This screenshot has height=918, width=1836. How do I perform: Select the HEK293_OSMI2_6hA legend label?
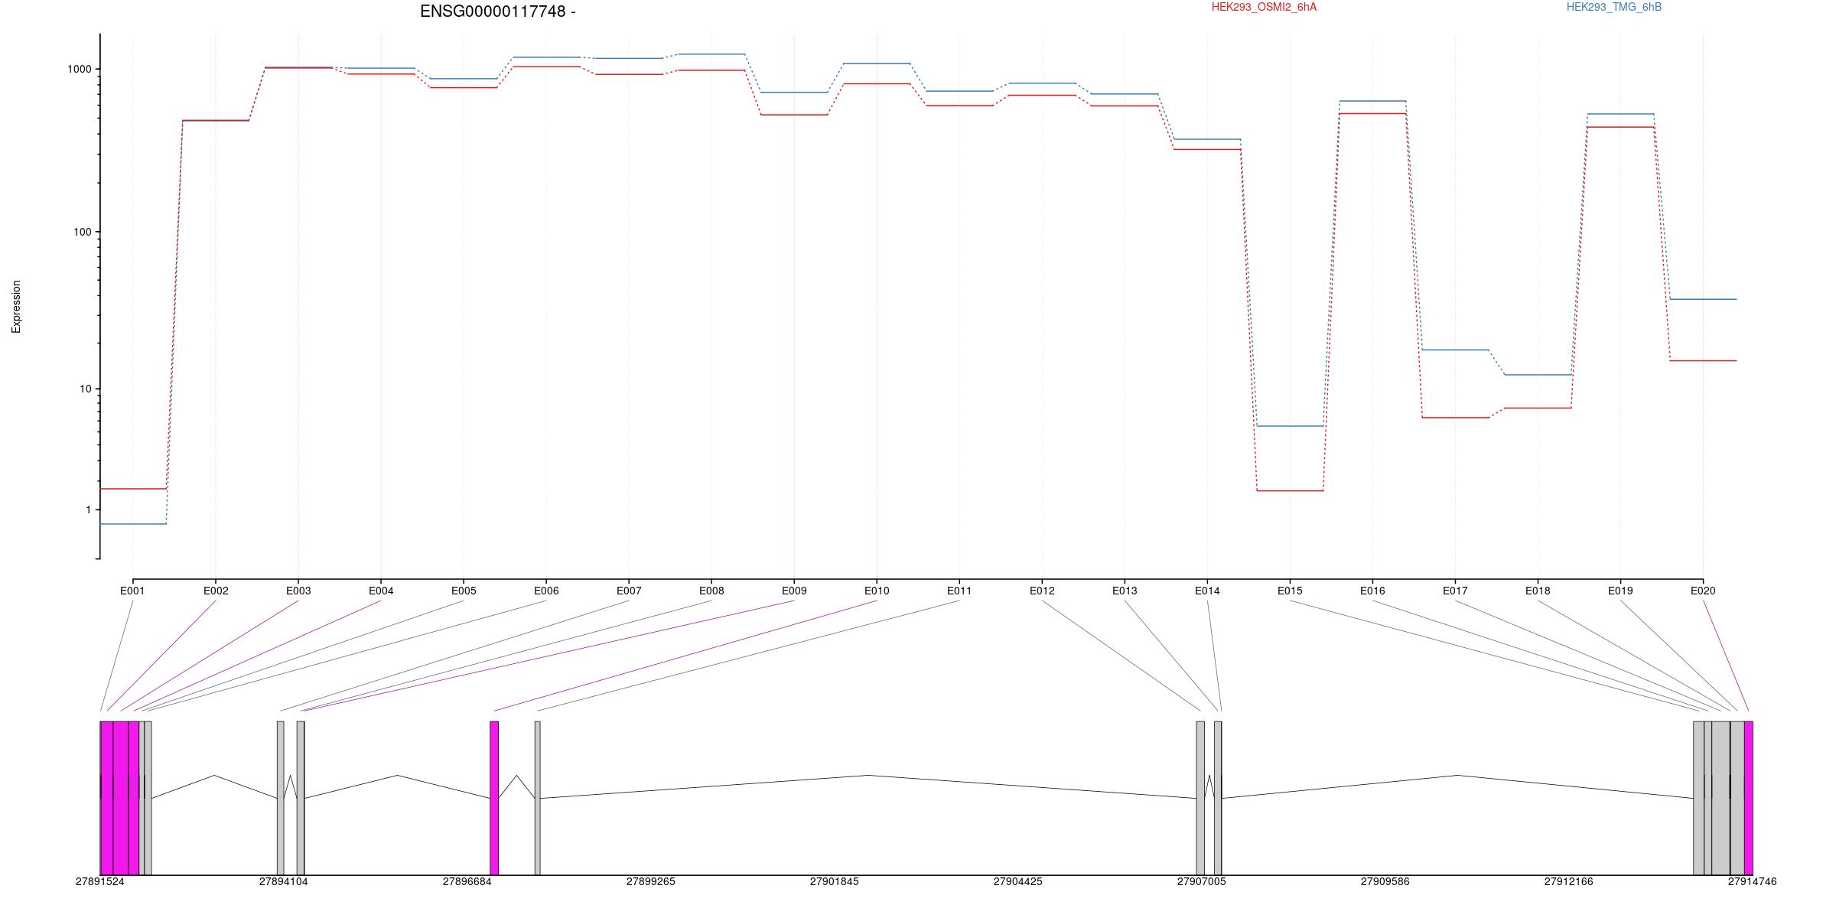[x=1264, y=7]
